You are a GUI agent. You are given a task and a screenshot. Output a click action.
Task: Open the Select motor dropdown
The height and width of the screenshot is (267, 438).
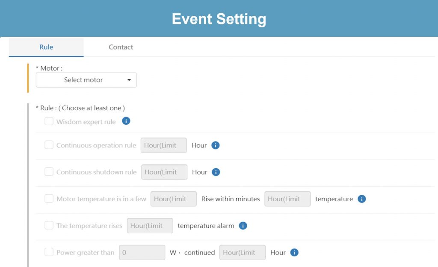(x=86, y=80)
